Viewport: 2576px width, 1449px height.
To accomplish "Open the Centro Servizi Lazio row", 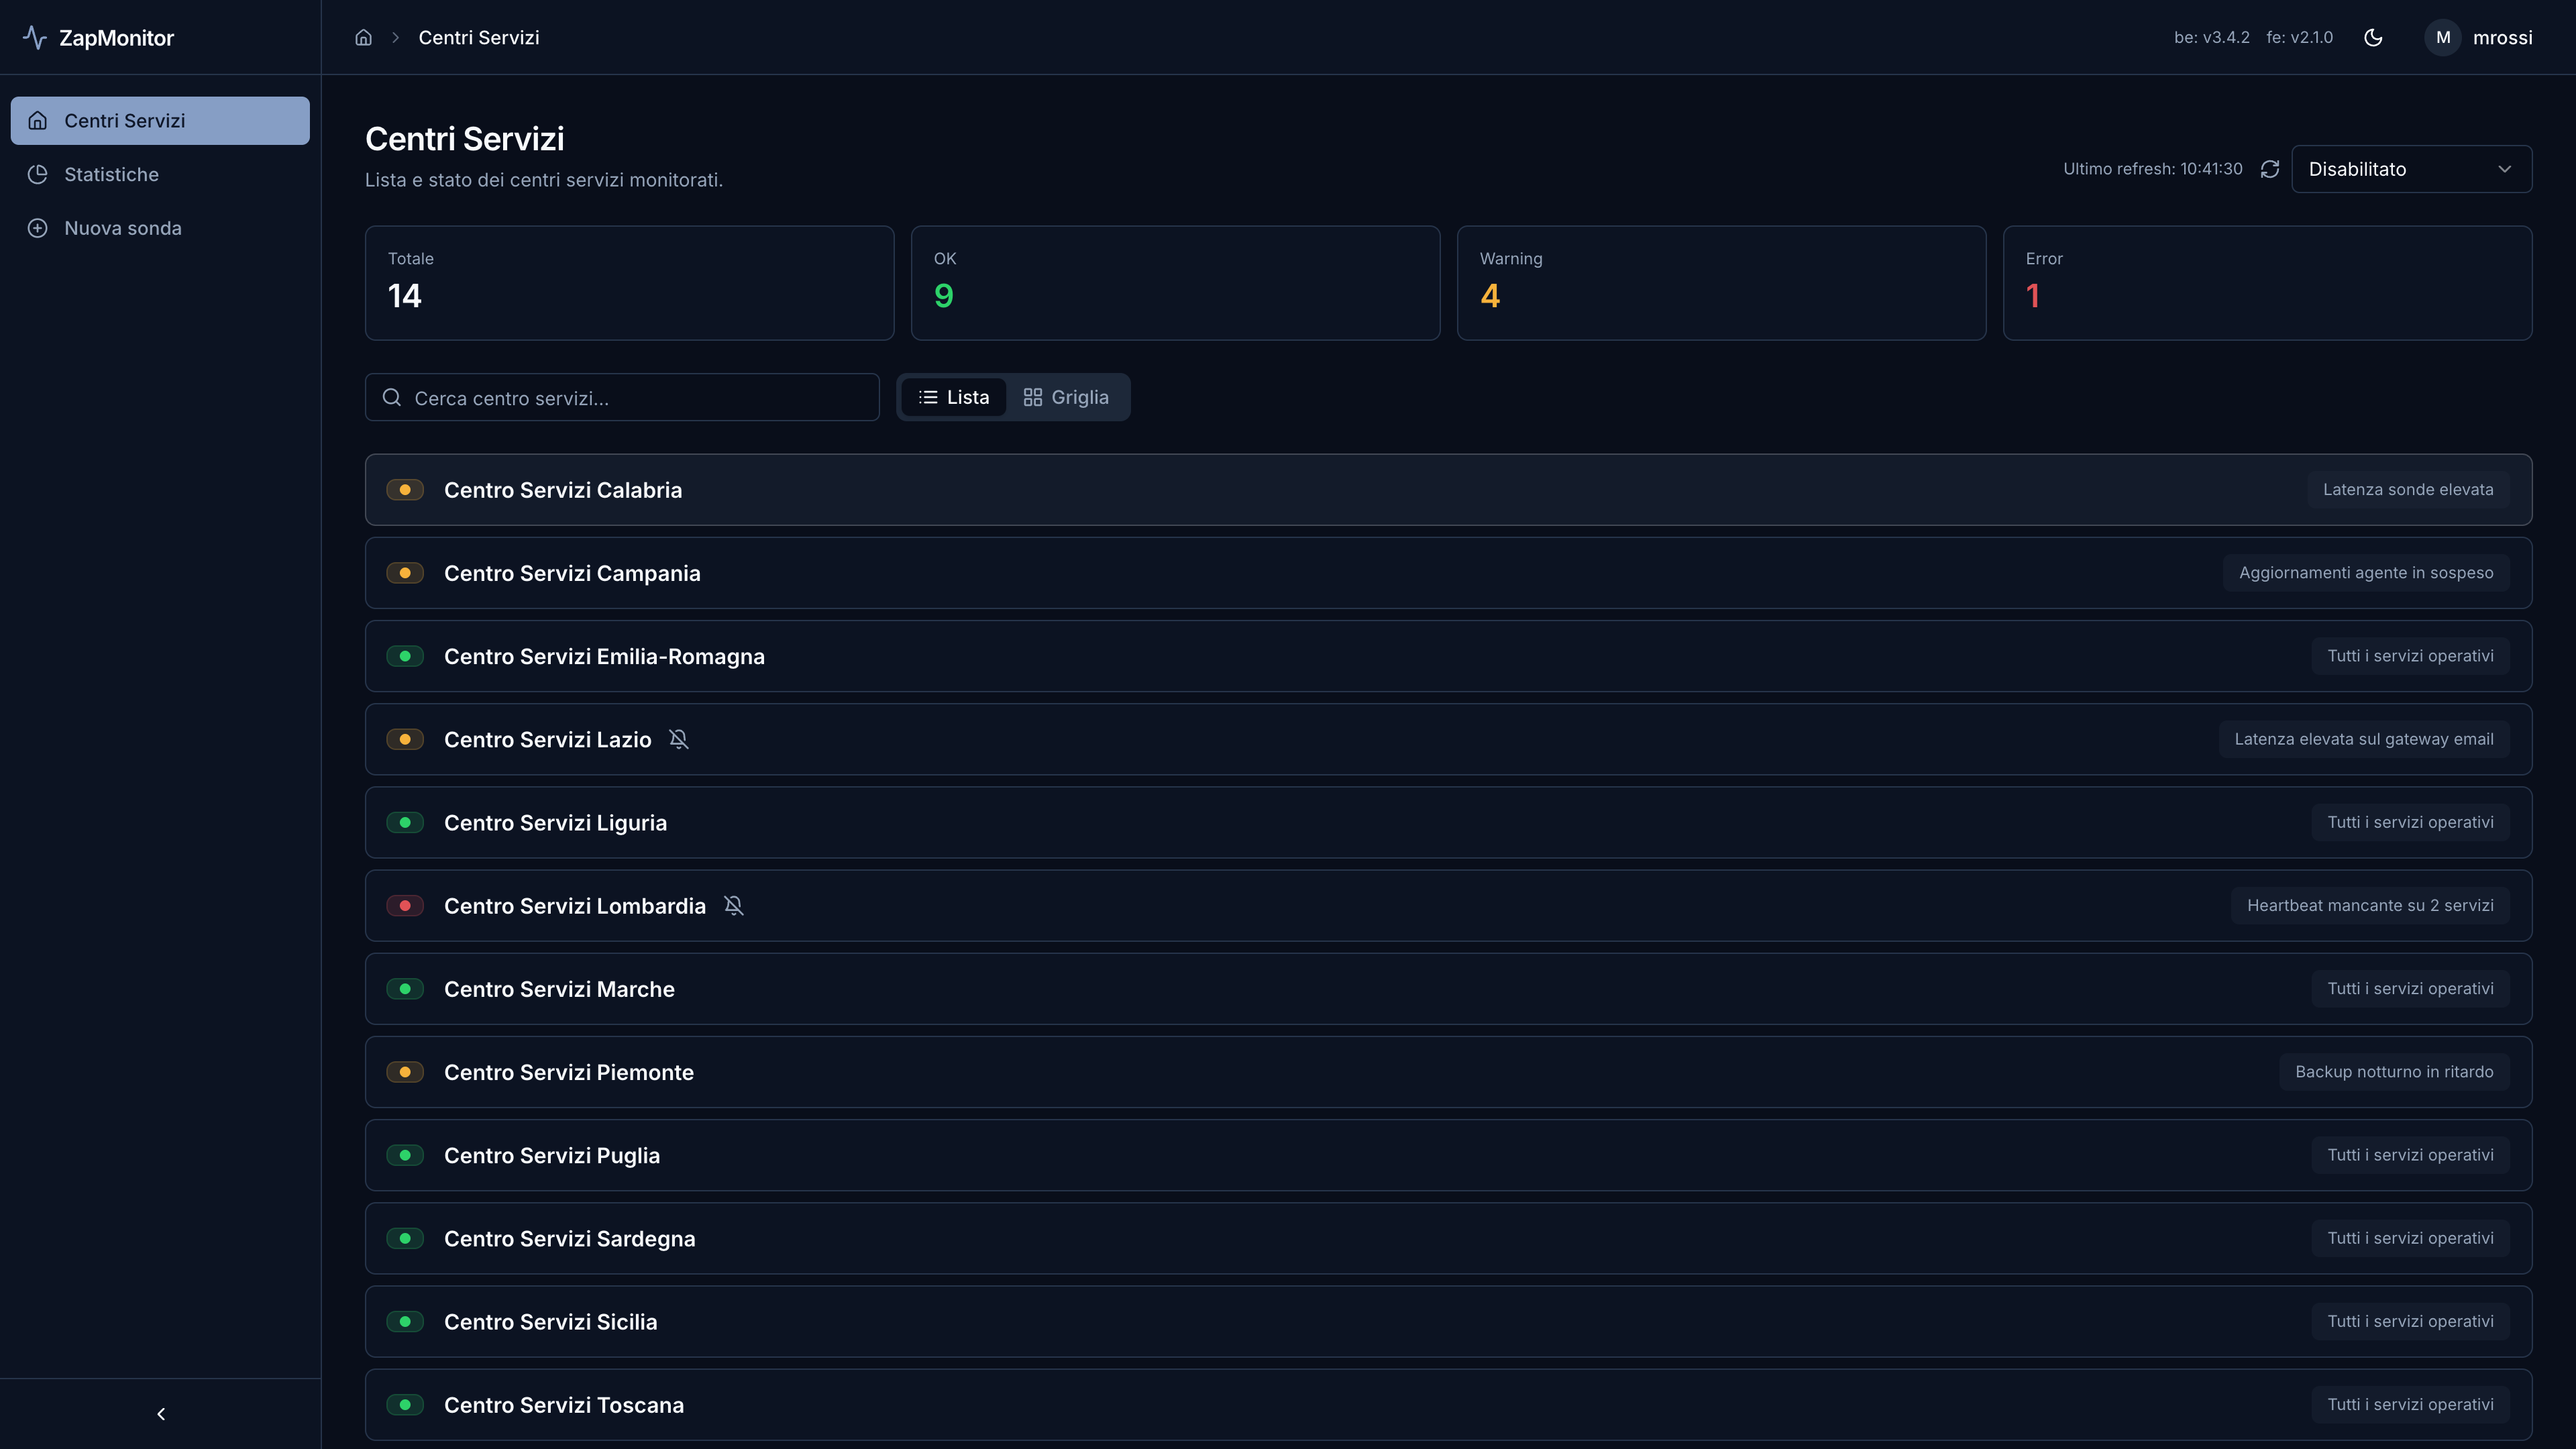I will pos(1448,740).
